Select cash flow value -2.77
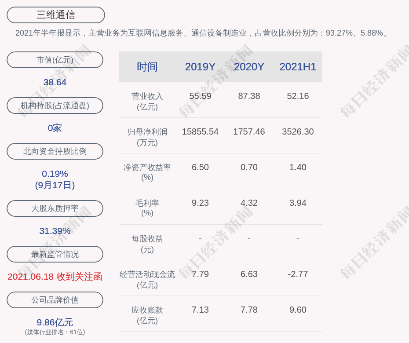 tap(298, 274)
